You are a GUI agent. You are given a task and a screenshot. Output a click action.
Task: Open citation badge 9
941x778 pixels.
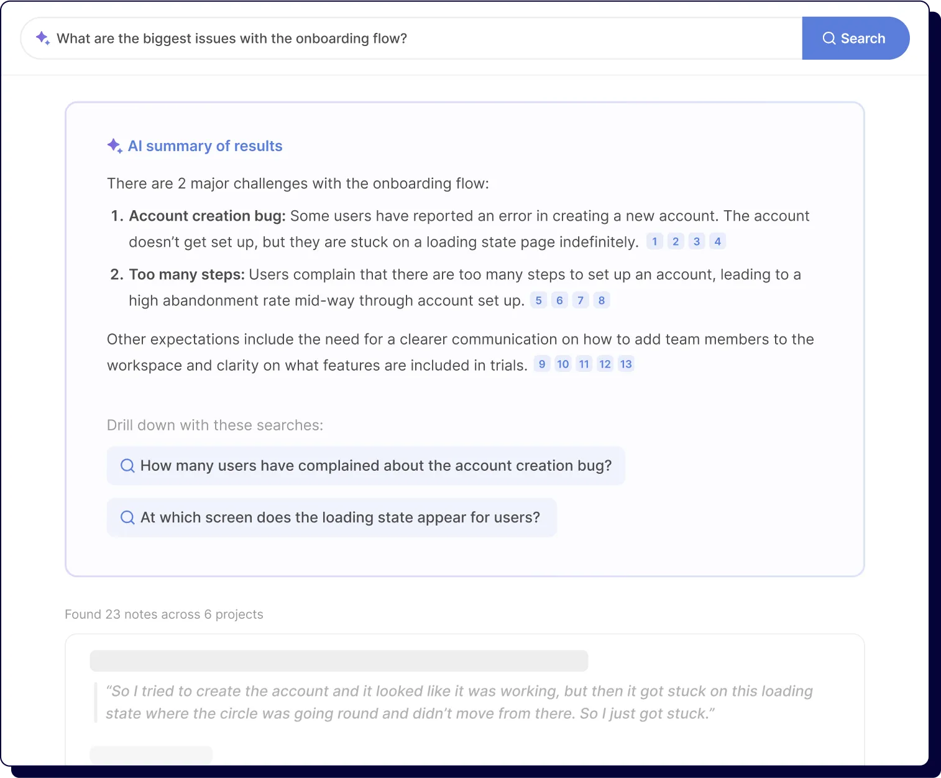542,364
